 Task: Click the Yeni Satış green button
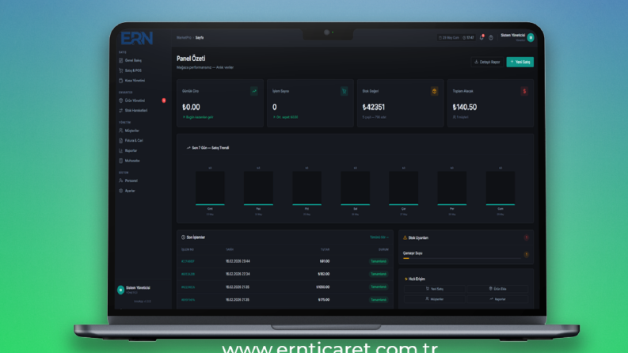pos(520,62)
